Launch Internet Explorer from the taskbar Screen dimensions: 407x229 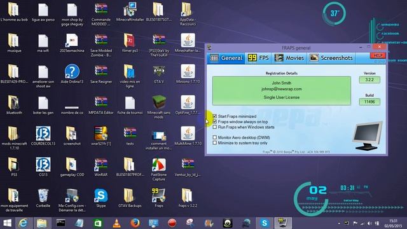point(23,223)
